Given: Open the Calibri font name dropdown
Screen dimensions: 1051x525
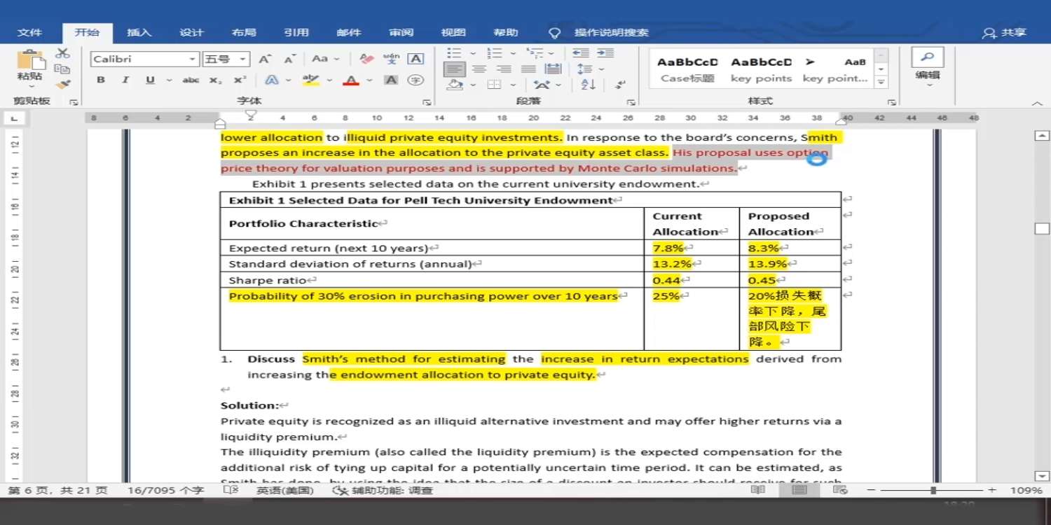Looking at the screenshot, I should coord(192,59).
